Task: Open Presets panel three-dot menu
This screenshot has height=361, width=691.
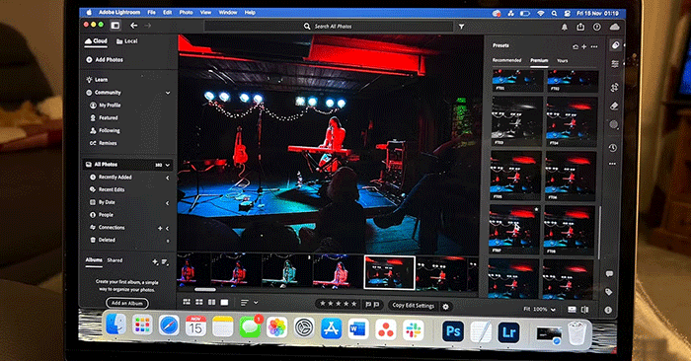Action: click(x=594, y=46)
